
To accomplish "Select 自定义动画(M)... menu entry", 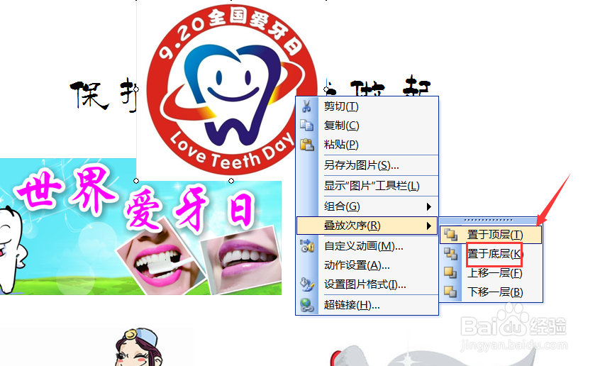I will coord(367,246).
